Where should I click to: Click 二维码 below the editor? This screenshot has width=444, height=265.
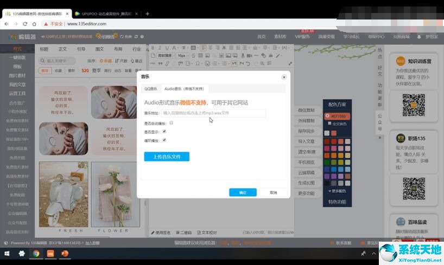click(x=183, y=233)
